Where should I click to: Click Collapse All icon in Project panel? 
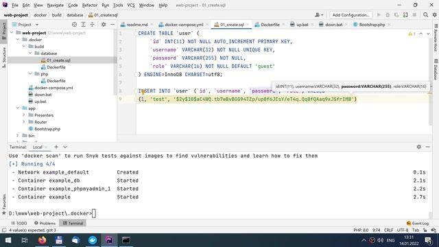point(92,25)
